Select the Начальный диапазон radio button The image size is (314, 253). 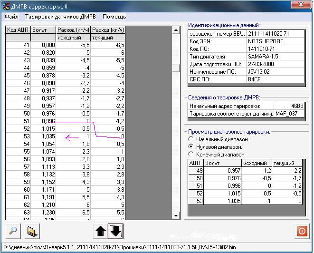(191, 139)
